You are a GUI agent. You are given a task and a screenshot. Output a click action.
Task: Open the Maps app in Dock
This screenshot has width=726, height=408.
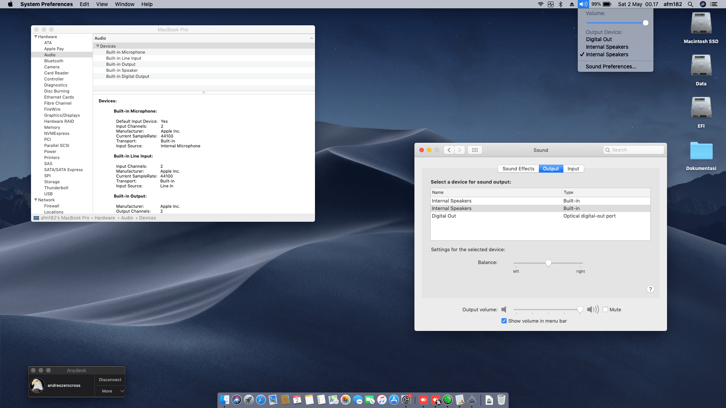(334, 400)
